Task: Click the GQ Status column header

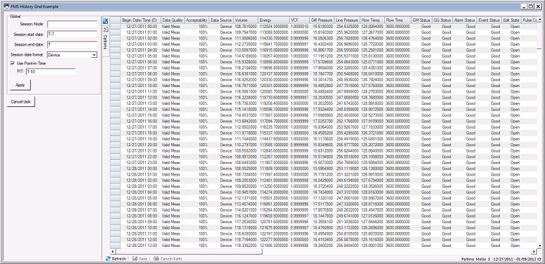Action: (x=442, y=20)
